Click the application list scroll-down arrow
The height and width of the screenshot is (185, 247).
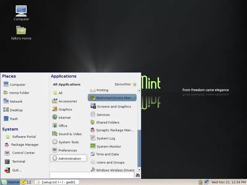139,170
